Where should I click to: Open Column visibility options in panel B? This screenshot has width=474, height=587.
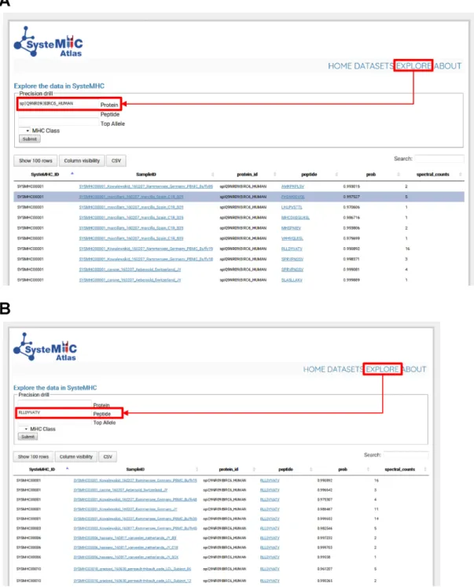click(76, 456)
